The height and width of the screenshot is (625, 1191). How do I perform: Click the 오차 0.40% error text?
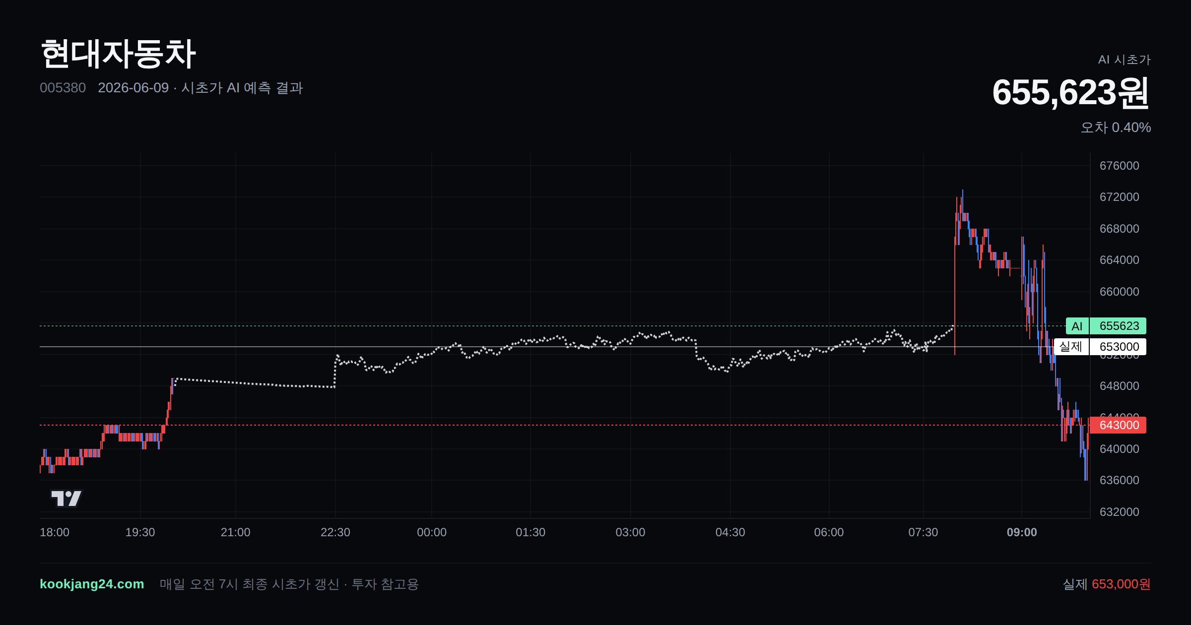tap(1116, 127)
